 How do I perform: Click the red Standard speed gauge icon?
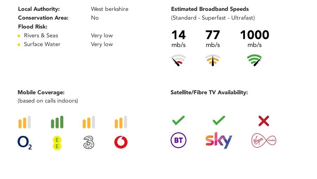tap(179, 60)
